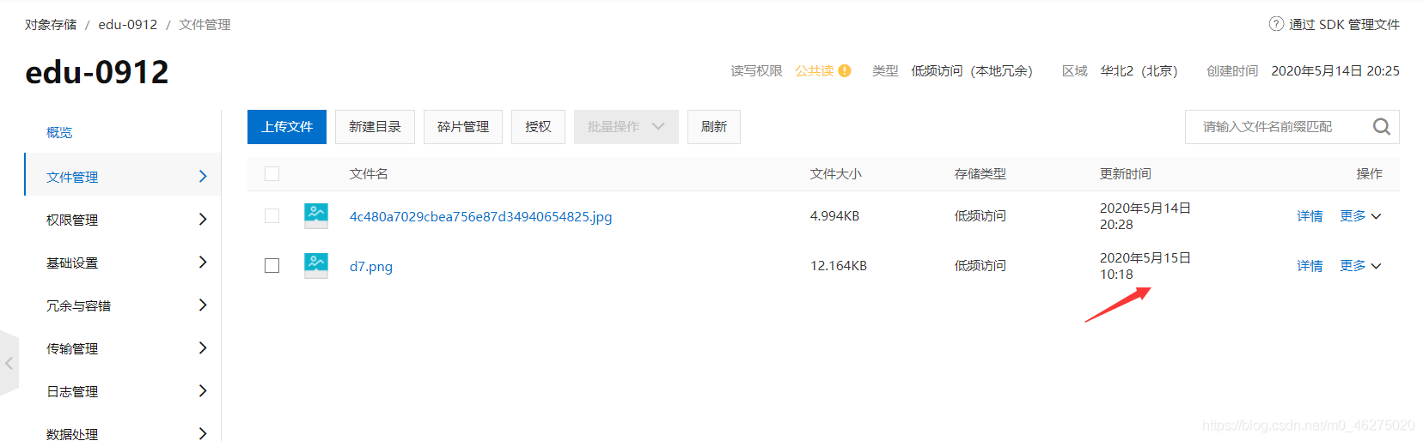Open file link 4c480a7029cbea756e87d34940654825.jpg

pos(480,216)
